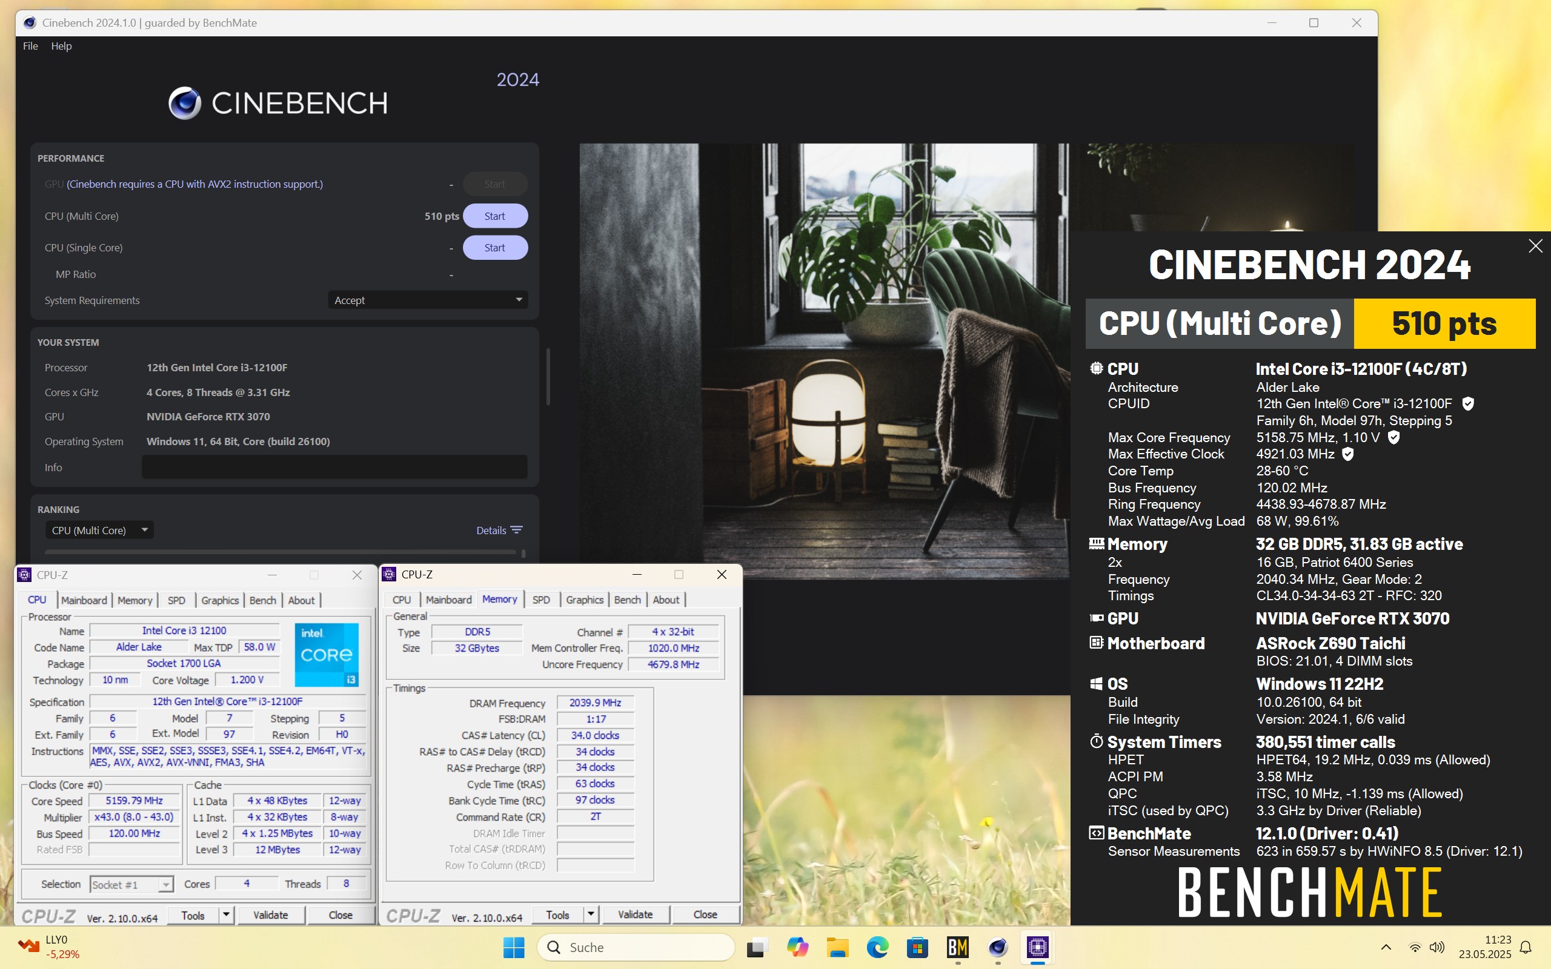Image resolution: width=1551 pixels, height=969 pixels.
Task: Click the Windows OS icon in BenchMate
Action: pos(1096,684)
